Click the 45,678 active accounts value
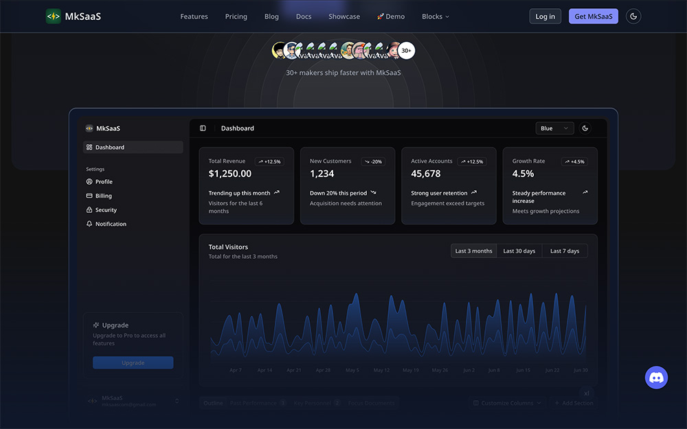The width and height of the screenshot is (687, 429). pos(426,174)
